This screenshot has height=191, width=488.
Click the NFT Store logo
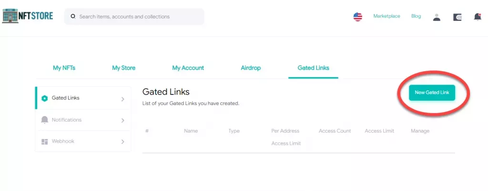coord(28,16)
